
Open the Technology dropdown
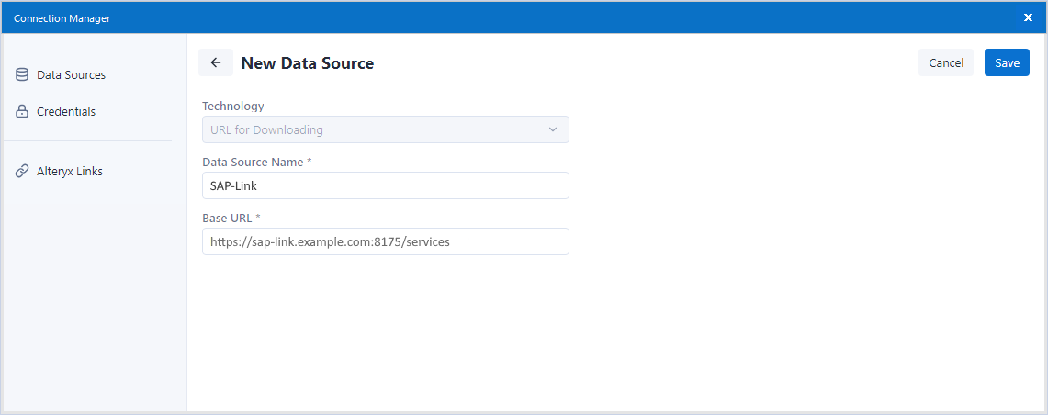386,129
